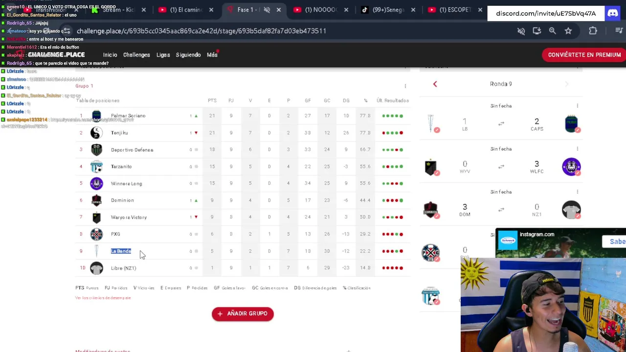
Task: Click the swap icon in DOM vs NZ1 match
Action: pyautogui.click(x=501, y=210)
